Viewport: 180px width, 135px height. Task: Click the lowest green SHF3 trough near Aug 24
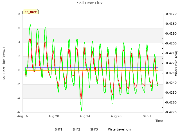82,111
